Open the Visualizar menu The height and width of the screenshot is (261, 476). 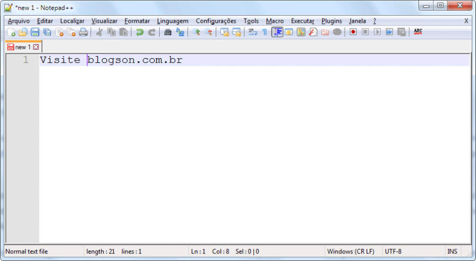(104, 21)
